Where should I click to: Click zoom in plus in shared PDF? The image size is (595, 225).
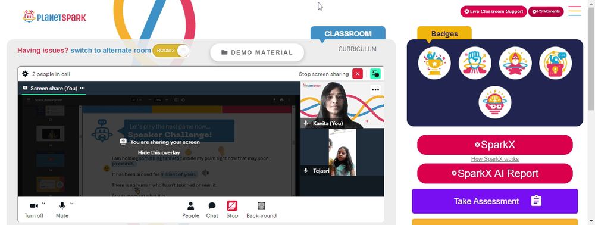(166, 100)
